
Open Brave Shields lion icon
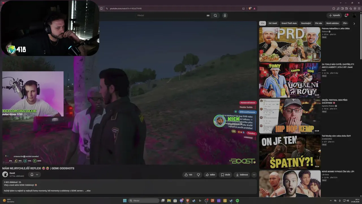tap(250, 8)
